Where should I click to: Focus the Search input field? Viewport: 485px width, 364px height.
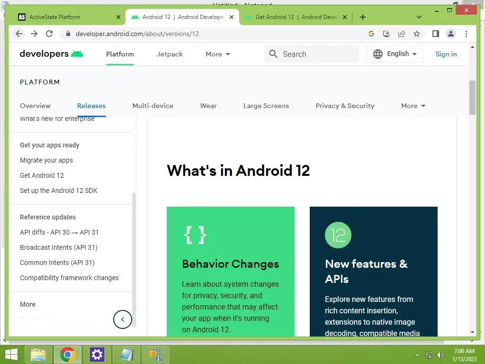tap(312, 54)
